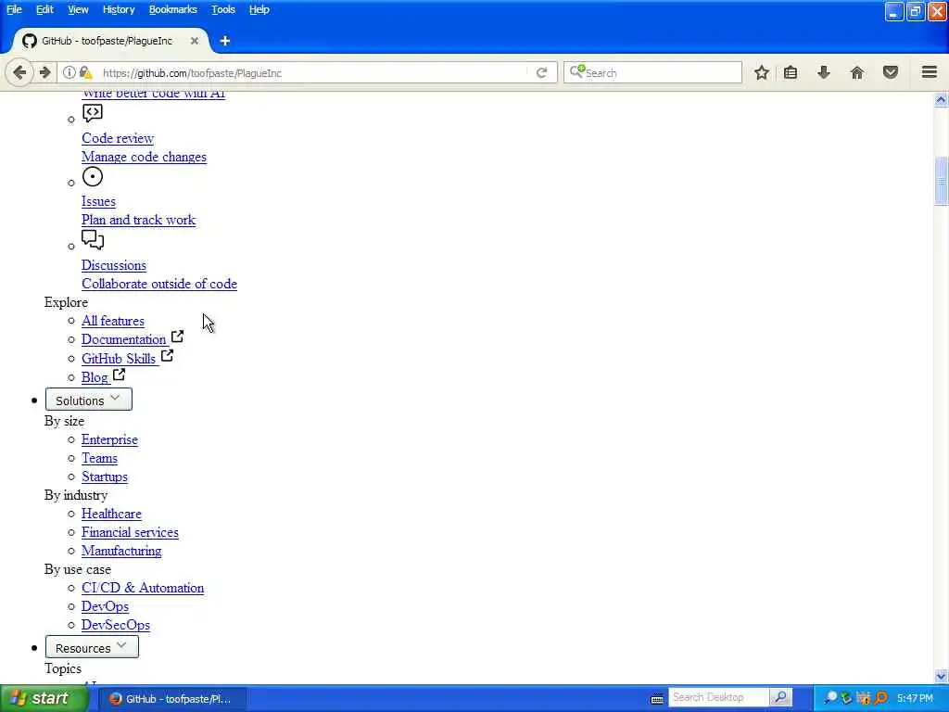Follow the Manage code changes link
This screenshot has width=949, height=712.
click(x=144, y=157)
